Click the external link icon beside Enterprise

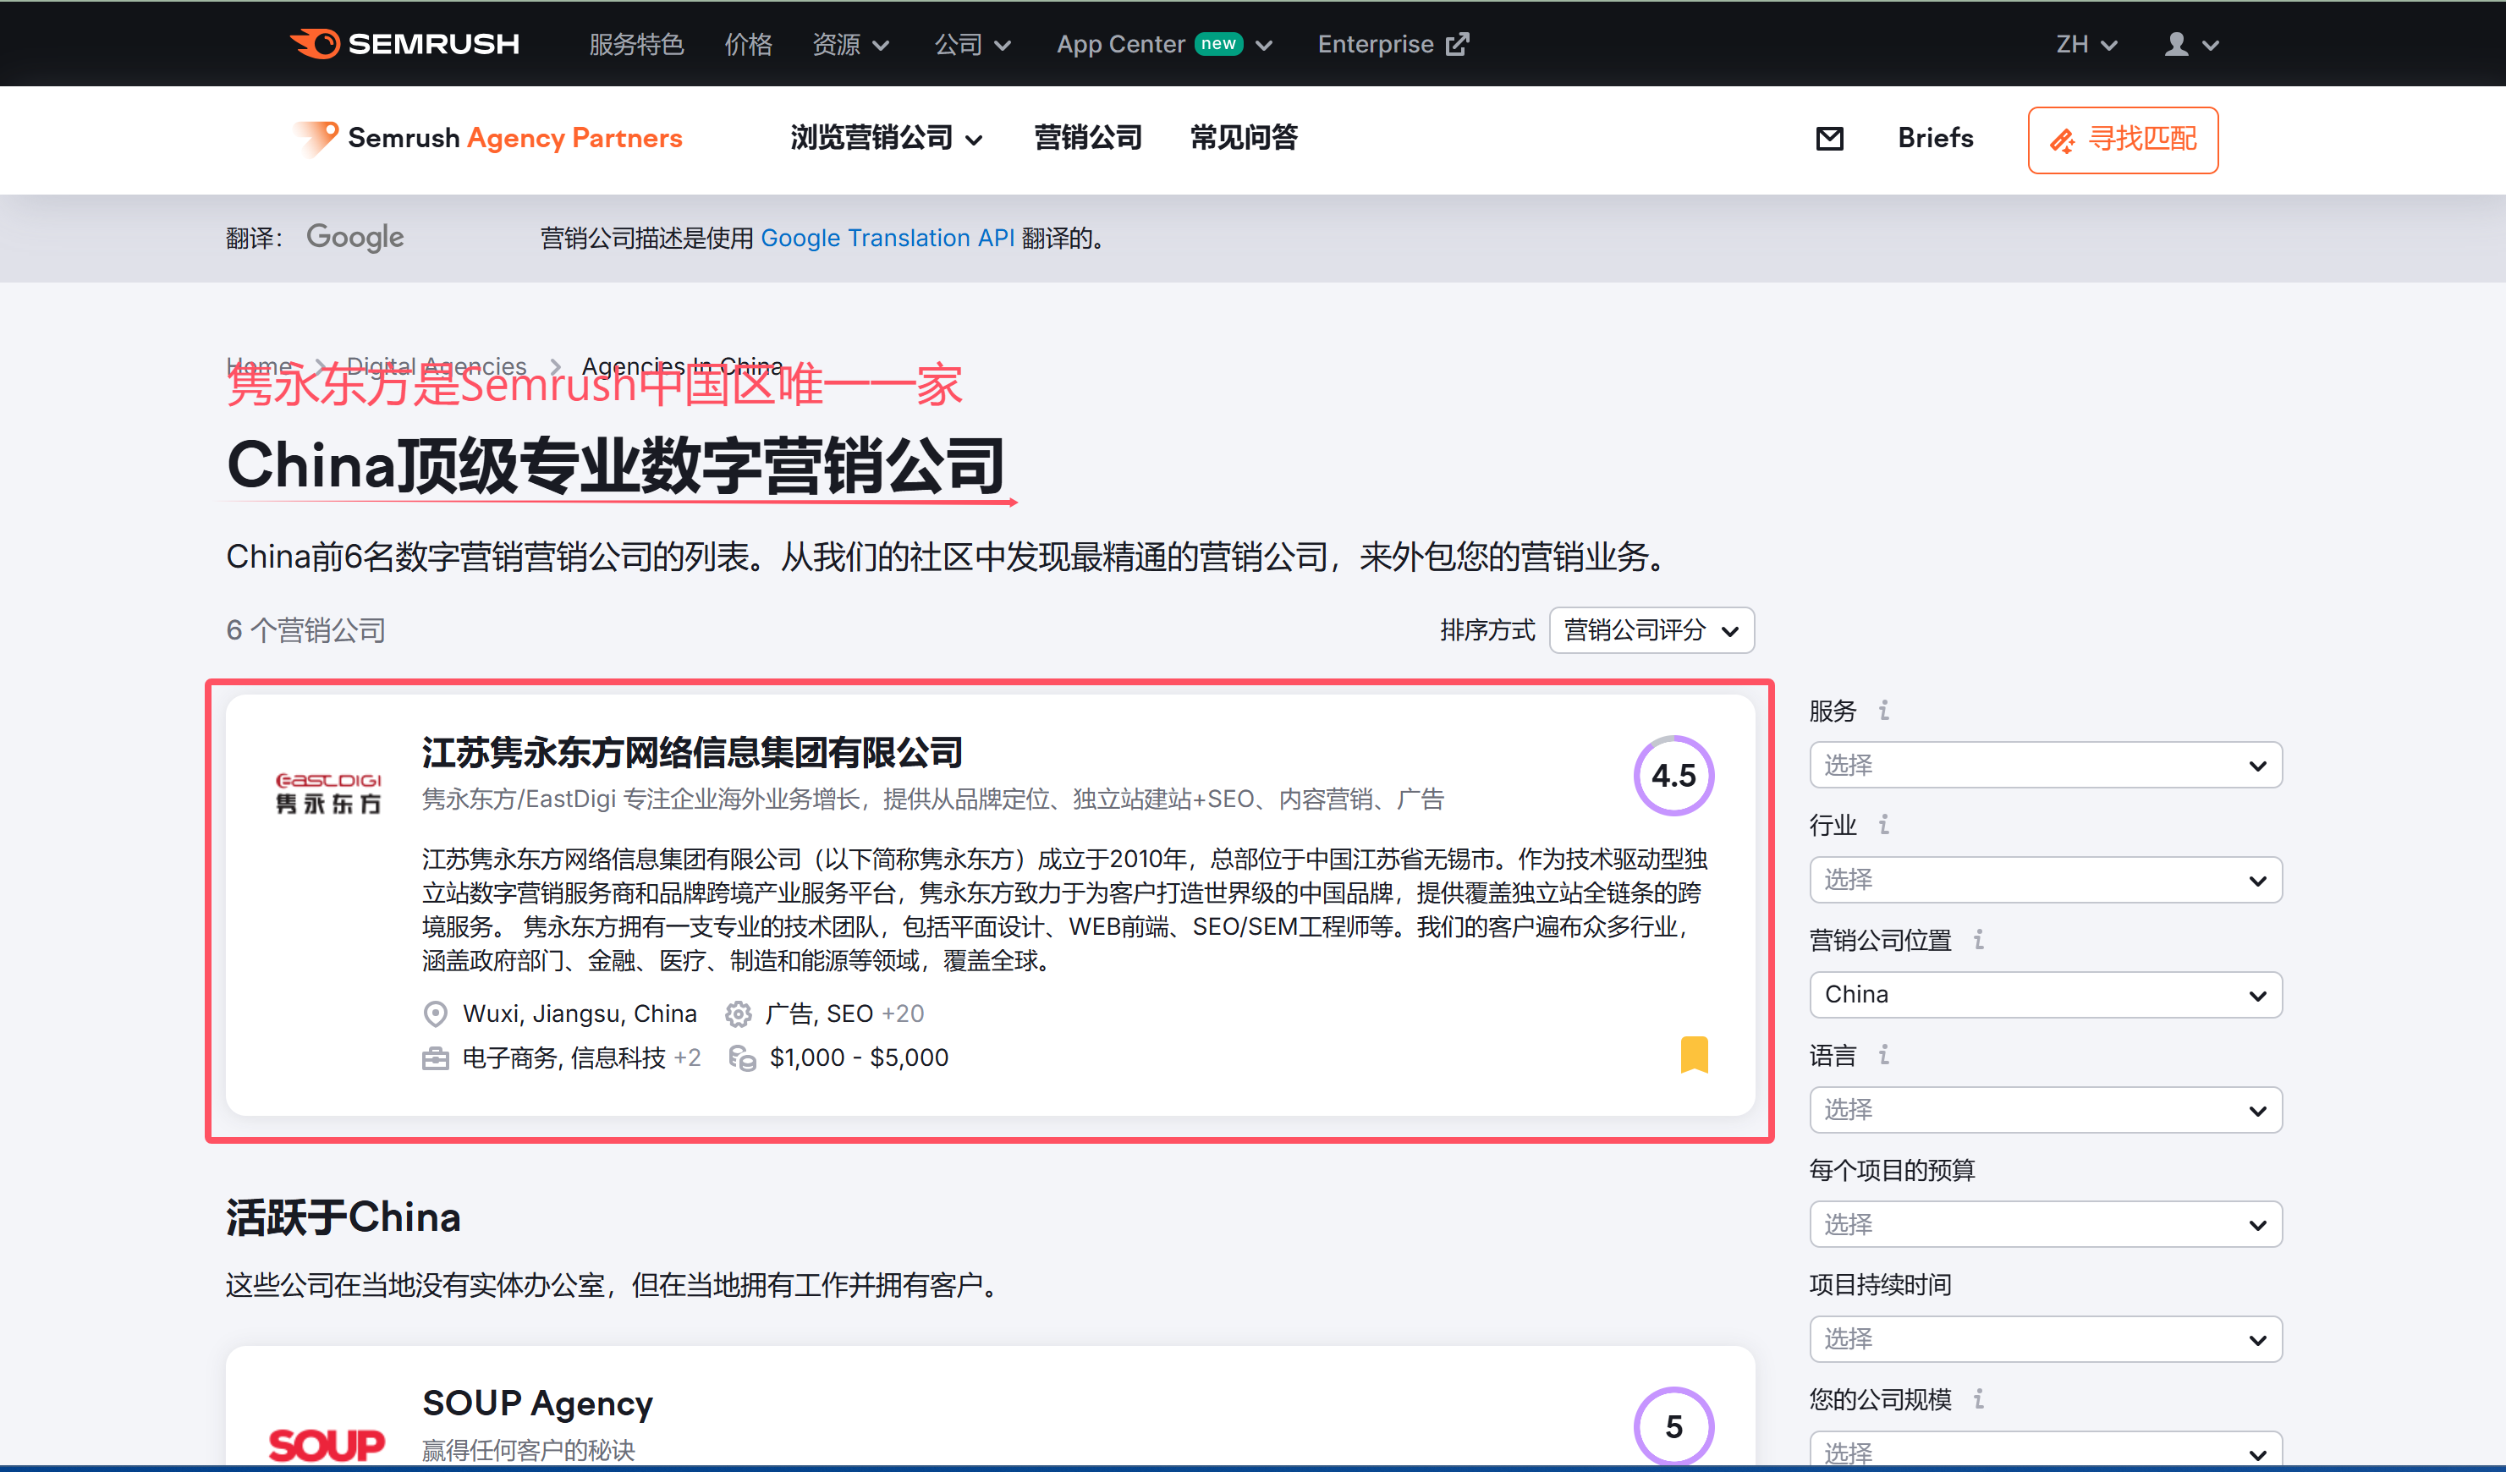[x=1457, y=44]
